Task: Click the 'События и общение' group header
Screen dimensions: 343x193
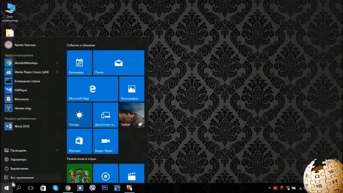Action: tap(81, 45)
